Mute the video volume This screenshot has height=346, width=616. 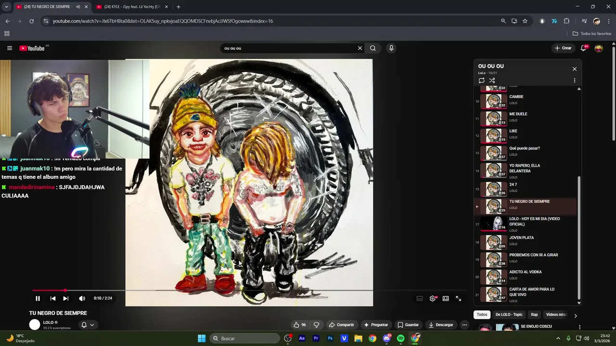coord(82,298)
